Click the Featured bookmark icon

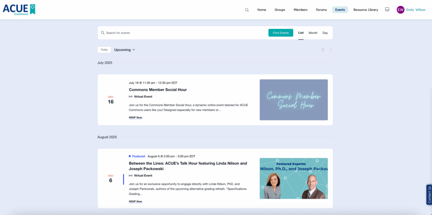point(130,156)
